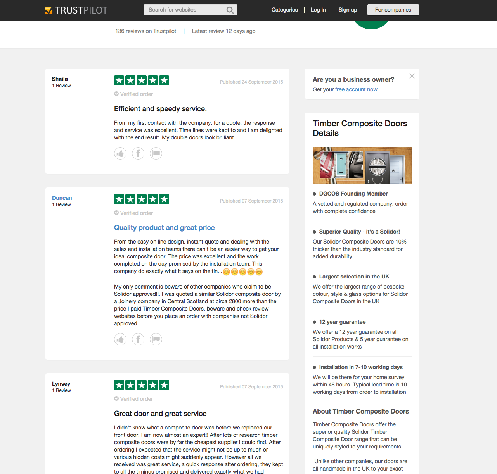
Task: Click About Timber Composite Doors heading
Action: point(361,412)
